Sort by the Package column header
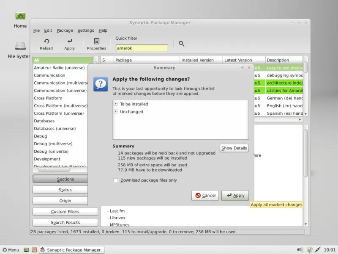338x254 pixels. (x=147, y=60)
